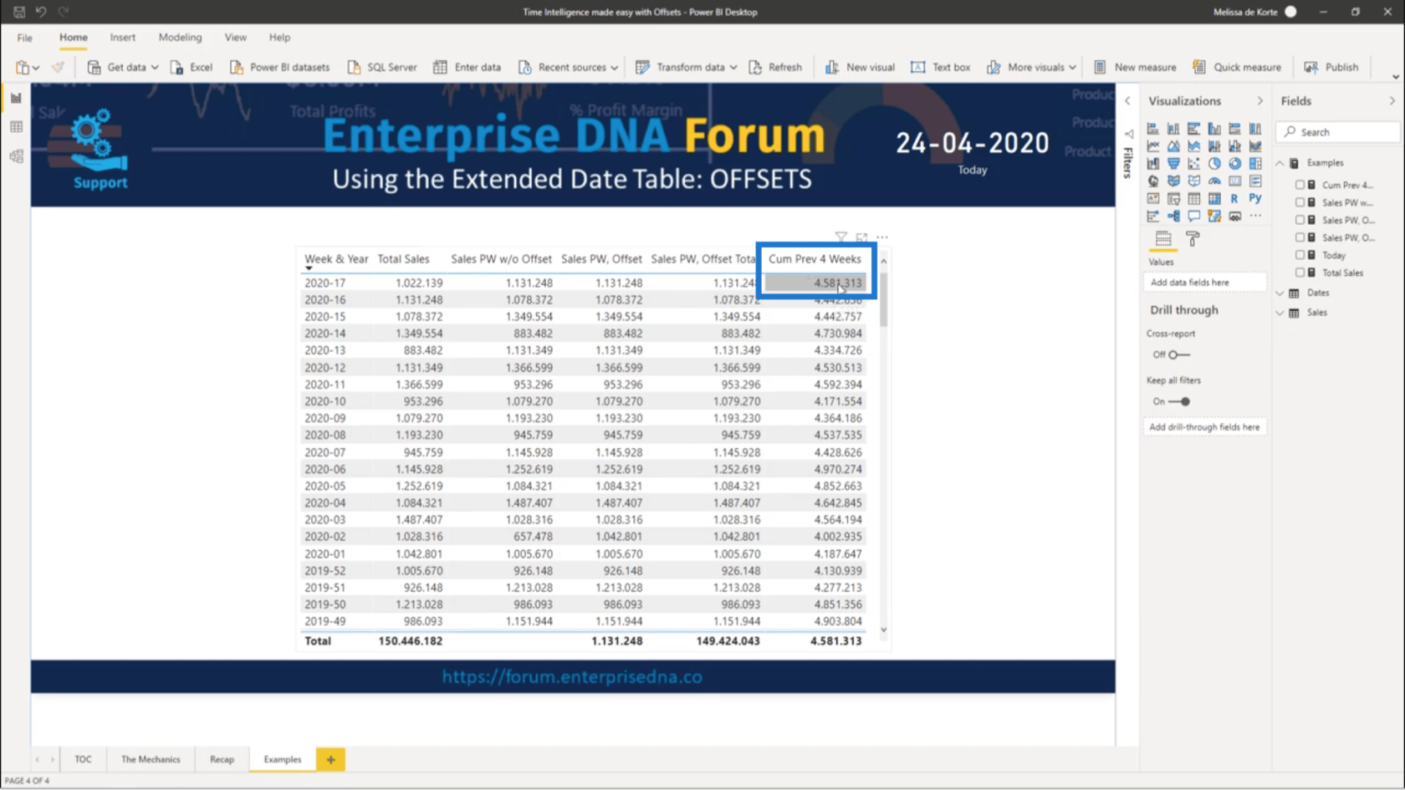Open the Format paint roller pane
1405x790 pixels.
(1193, 240)
